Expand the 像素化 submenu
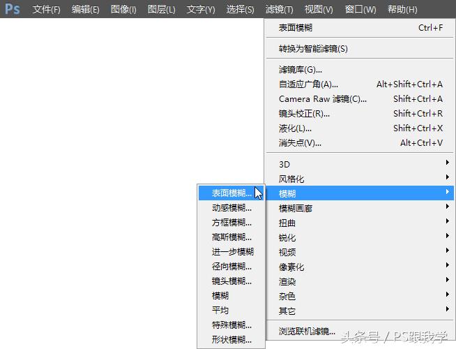The image size is (456, 349). 360,267
